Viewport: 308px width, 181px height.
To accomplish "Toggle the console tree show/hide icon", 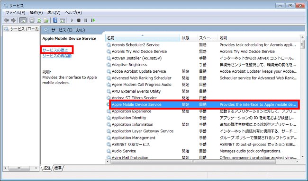I will tap(23, 20).
